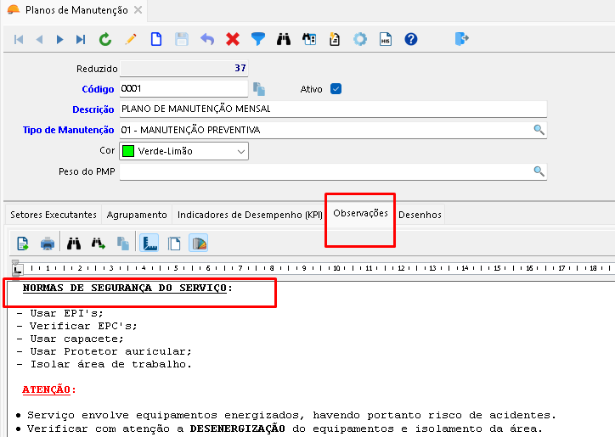
Task: Switch to the Setores Executantes tab
Action: (53, 215)
